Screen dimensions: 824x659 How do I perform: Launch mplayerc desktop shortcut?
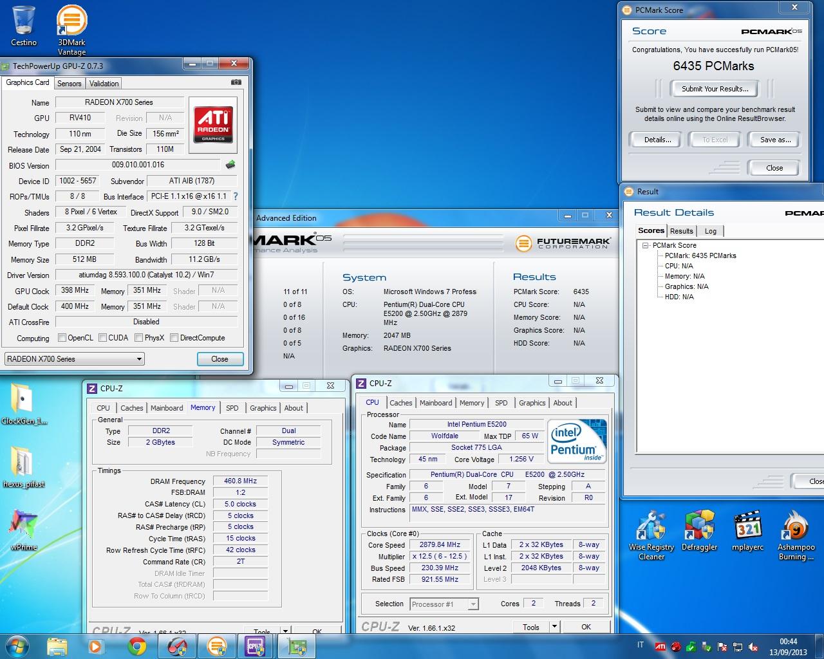(748, 531)
